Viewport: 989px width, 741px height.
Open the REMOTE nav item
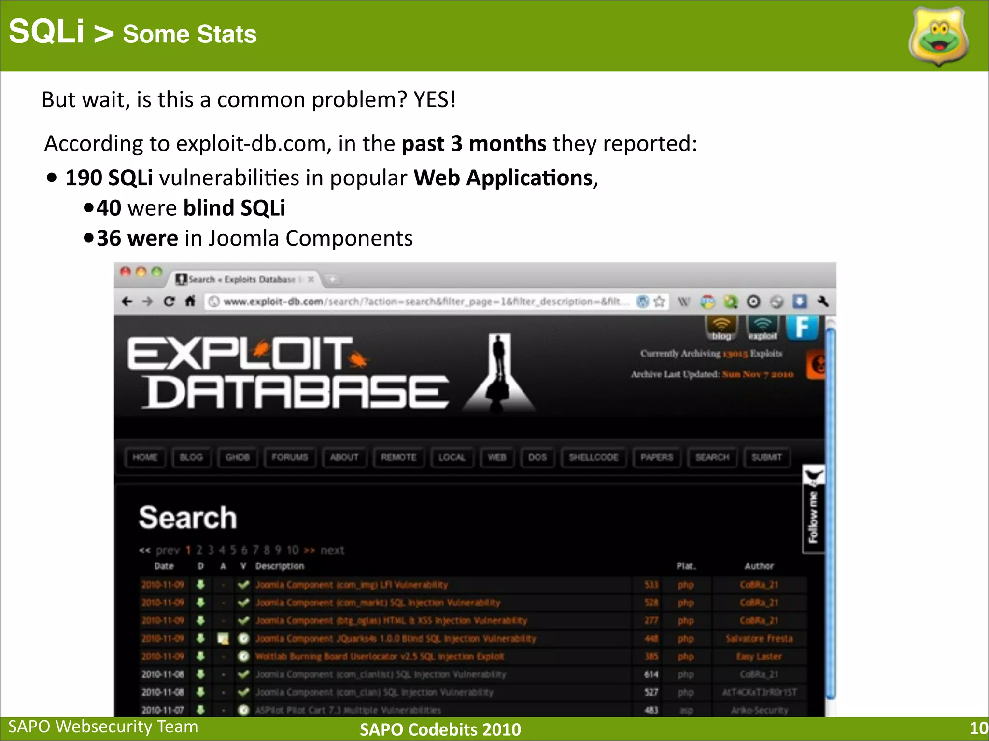click(x=398, y=457)
